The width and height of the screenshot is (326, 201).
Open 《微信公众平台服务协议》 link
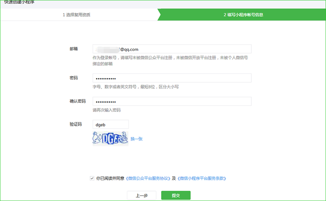(x=148, y=178)
